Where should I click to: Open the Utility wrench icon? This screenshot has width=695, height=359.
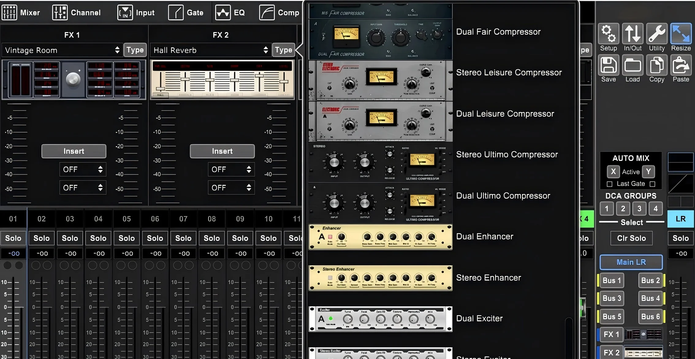657,34
